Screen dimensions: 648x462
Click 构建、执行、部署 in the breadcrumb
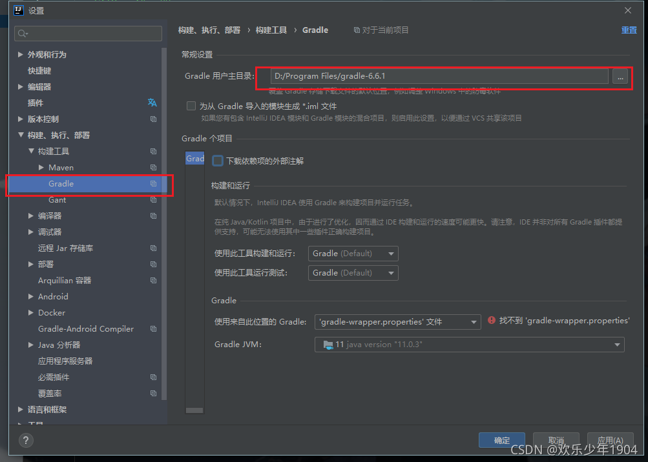pos(209,30)
